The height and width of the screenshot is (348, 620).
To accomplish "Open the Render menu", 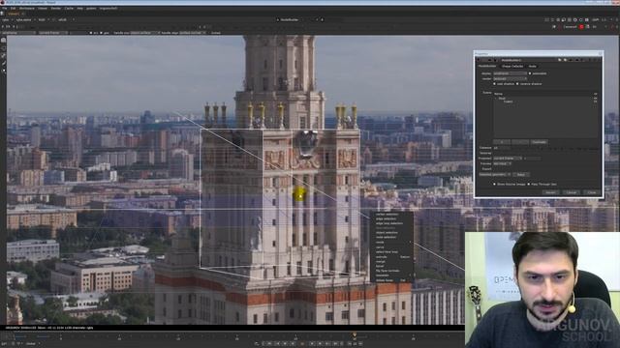I will [56, 9].
